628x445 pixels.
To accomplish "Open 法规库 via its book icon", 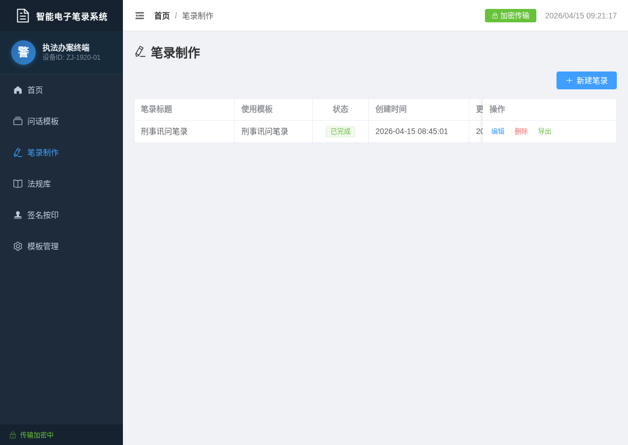I will pyautogui.click(x=17, y=184).
